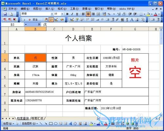Toggle Design Mode in Visual Basic toolbar
The height and width of the screenshot is (131, 164).
56,20
